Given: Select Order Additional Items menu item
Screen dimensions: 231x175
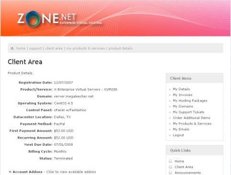Looking at the screenshot, I should [x=192, y=118].
